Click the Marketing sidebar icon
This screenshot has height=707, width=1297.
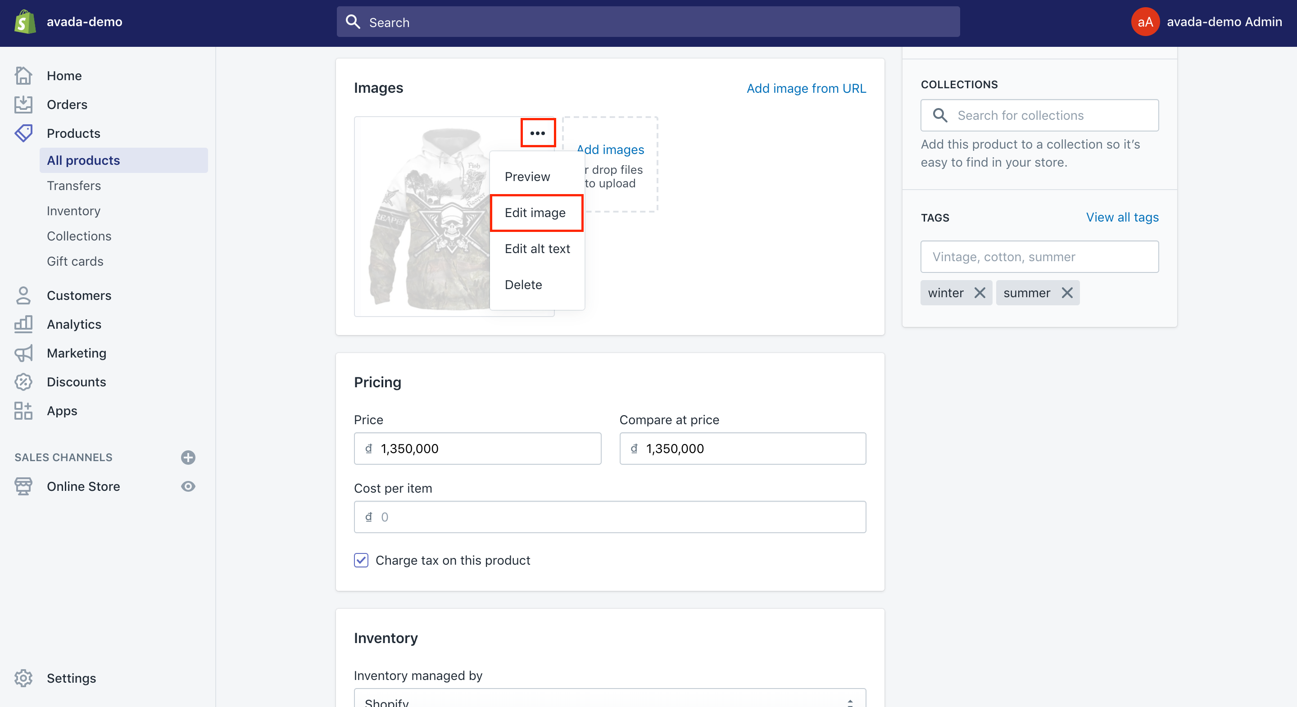click(23, 353)
